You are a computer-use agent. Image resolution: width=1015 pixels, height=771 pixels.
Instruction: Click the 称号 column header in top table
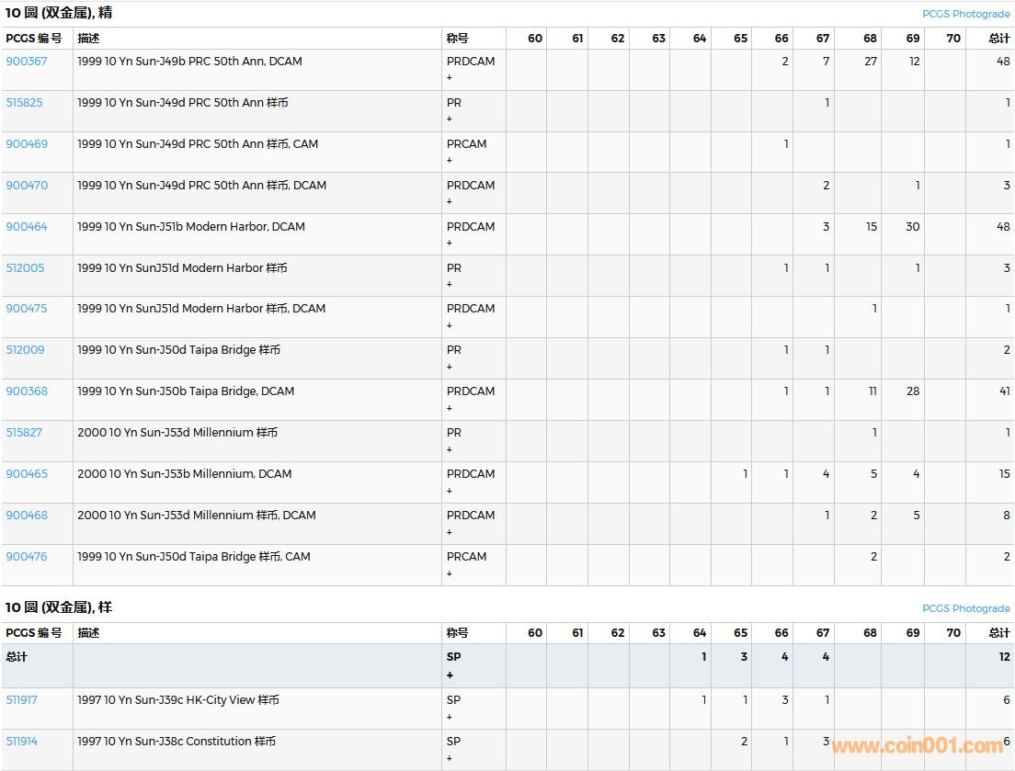coord(457,39)
